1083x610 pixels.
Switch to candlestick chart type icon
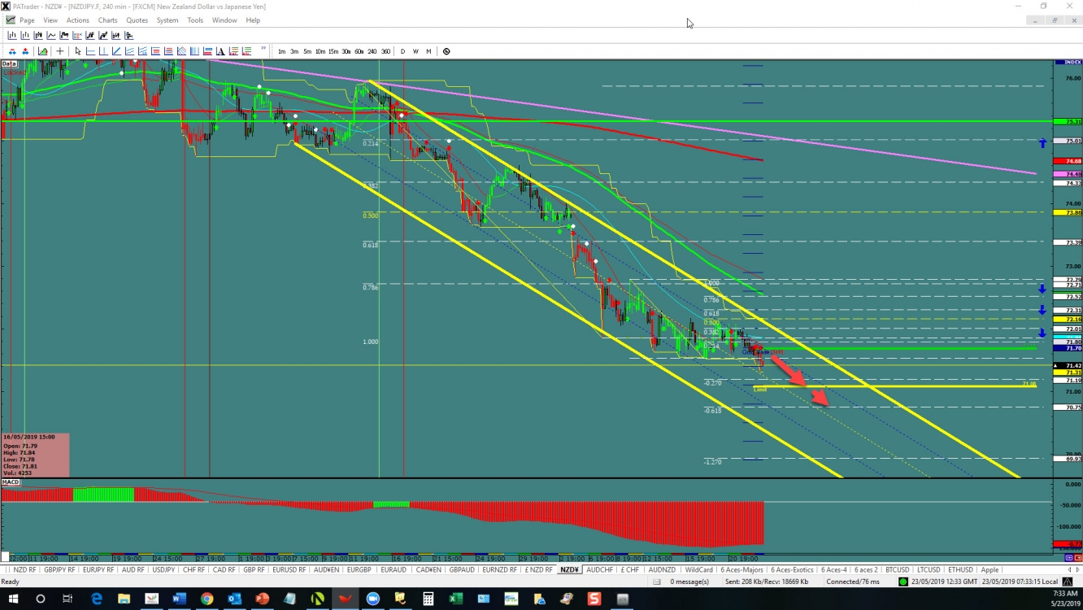(x=38, y=35)
